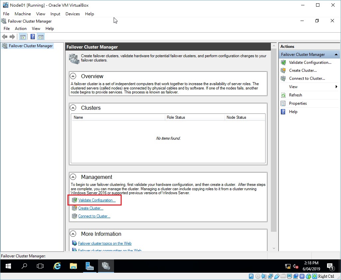The image size is (341, 280).
Task: Click Connect to Cluster link under Management
Action: [94, 216]
